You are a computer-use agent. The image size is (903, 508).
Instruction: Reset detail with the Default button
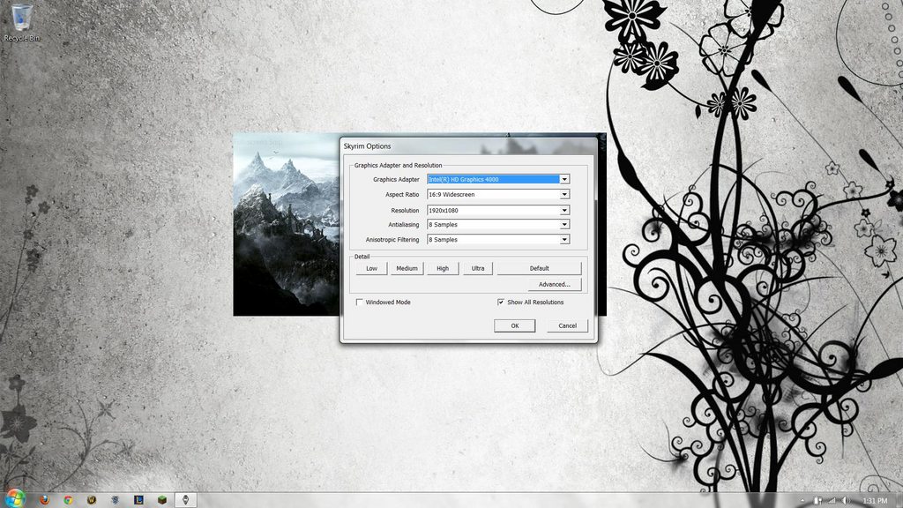coord(539,268)
